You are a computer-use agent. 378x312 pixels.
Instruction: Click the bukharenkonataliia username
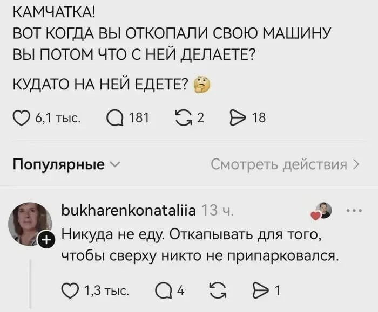pyautogui.click(x=127, y=211)
